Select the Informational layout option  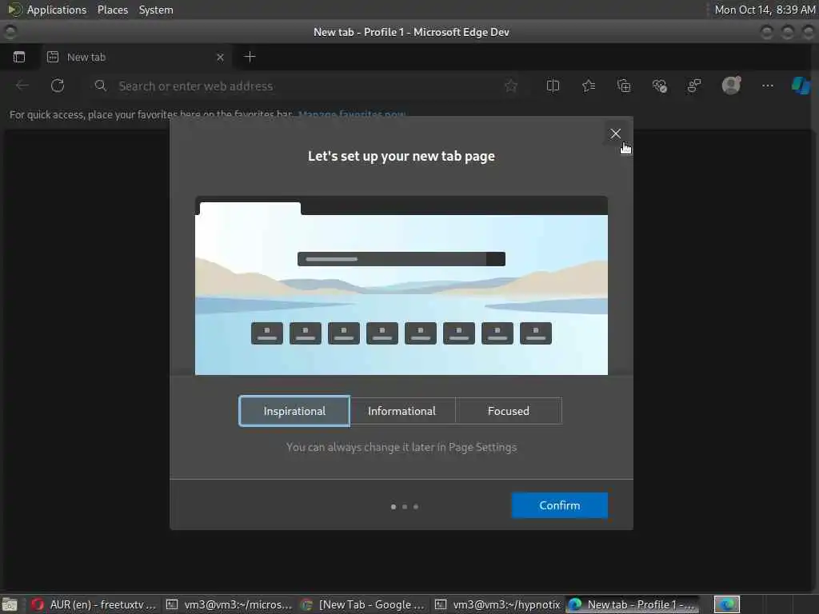[x=402, y=411]
